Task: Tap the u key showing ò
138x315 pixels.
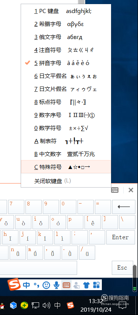Action: pyautogui.click(x=23, y=222)
